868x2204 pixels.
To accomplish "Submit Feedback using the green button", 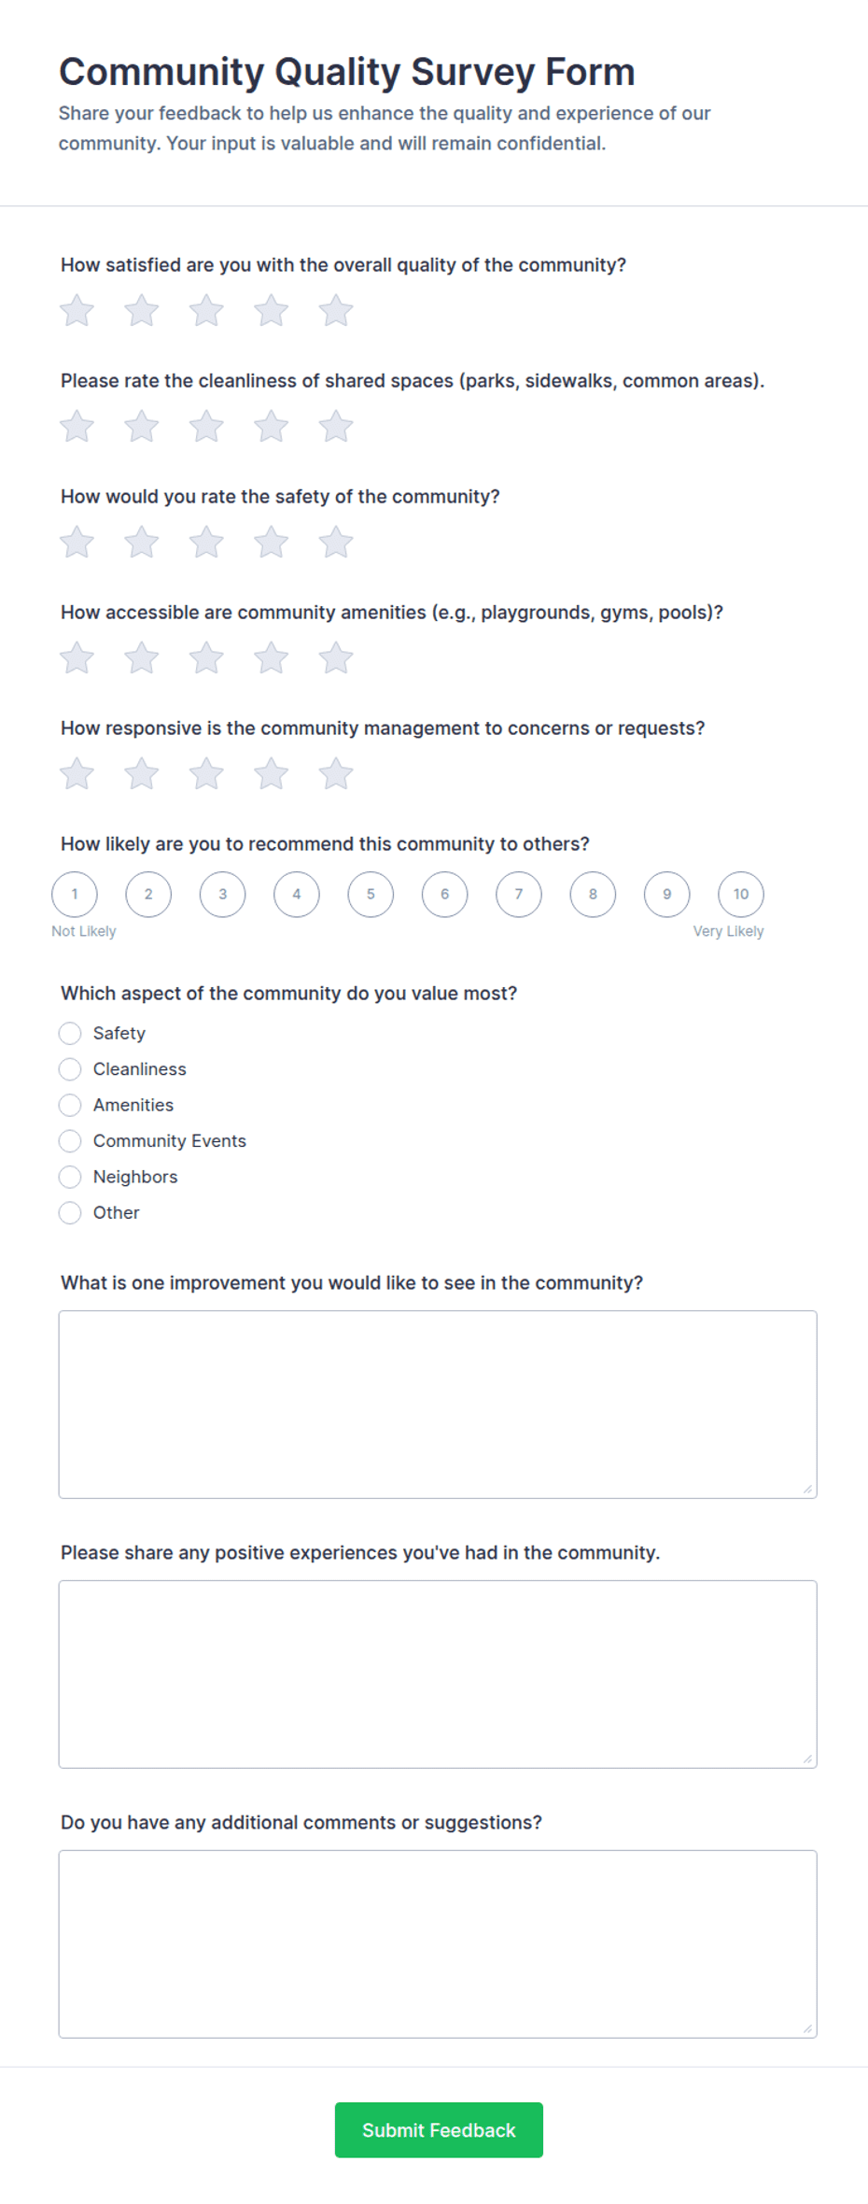I will point(439,2130).
